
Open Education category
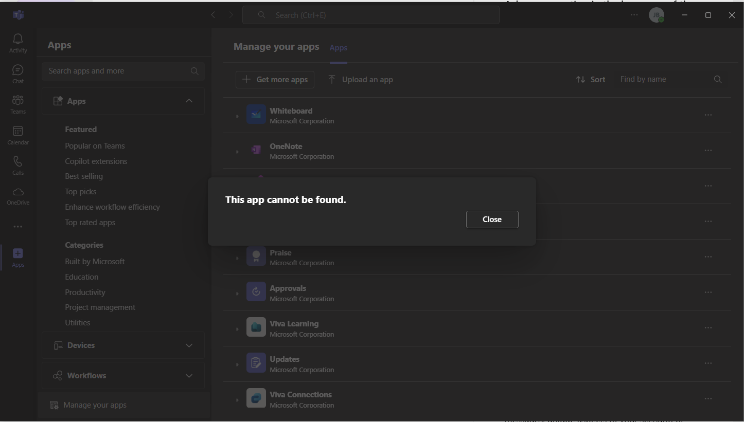pos(81,277)
